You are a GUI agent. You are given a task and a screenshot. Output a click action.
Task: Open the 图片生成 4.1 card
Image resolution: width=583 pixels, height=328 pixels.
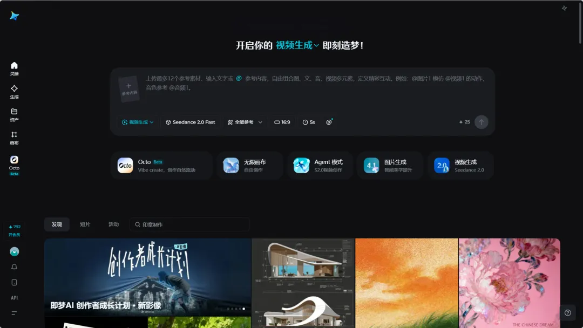click(390, 166)
